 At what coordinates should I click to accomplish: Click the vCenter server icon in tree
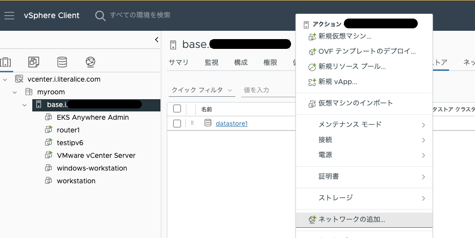tap(19, 79)
